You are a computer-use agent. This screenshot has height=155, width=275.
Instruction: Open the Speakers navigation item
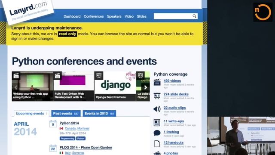click(x=114, y=16)
